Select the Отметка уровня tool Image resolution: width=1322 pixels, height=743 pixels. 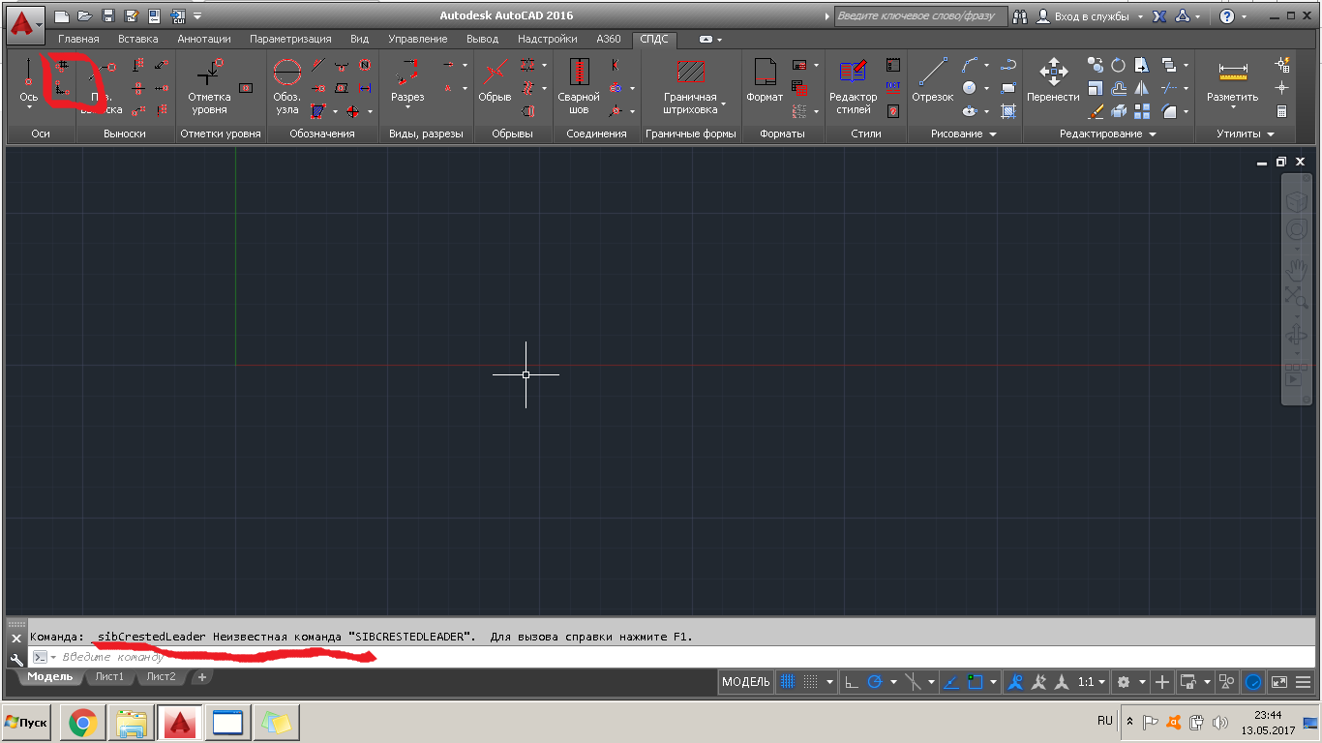click(209, 86)
